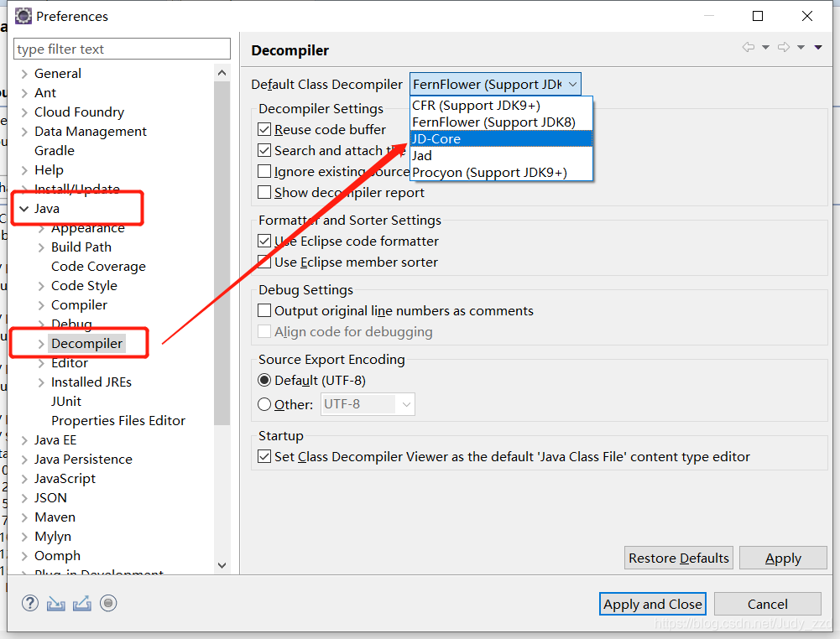Click the Export preferences icon

tap(82, 604)
